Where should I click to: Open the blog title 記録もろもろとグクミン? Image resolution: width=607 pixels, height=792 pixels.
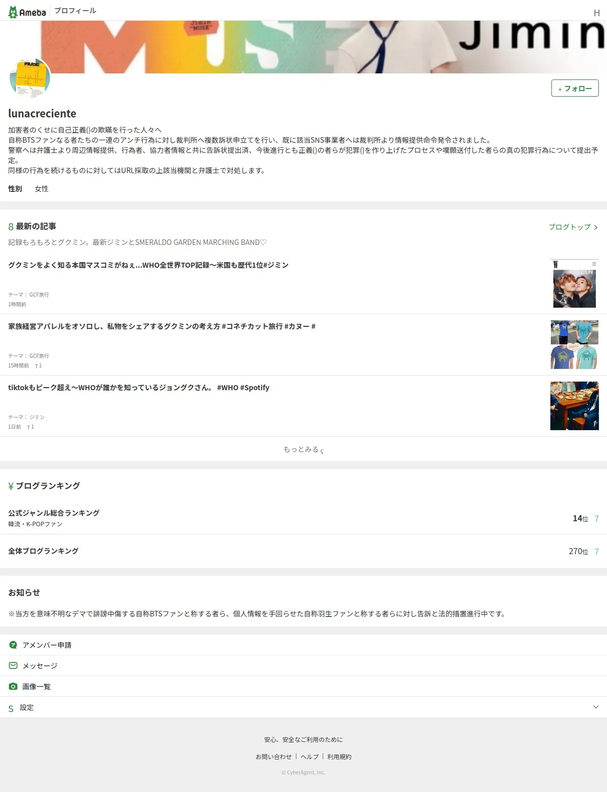(138, 242)
